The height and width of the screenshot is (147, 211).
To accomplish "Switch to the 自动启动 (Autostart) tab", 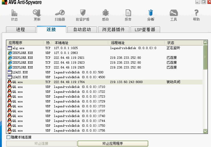I will pyautogui.click(x=82, y=30).
